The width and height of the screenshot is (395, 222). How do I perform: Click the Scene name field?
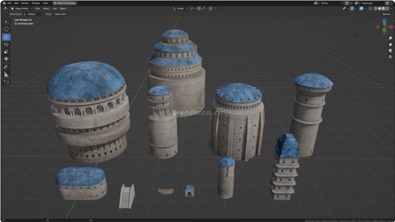[330, 3]
